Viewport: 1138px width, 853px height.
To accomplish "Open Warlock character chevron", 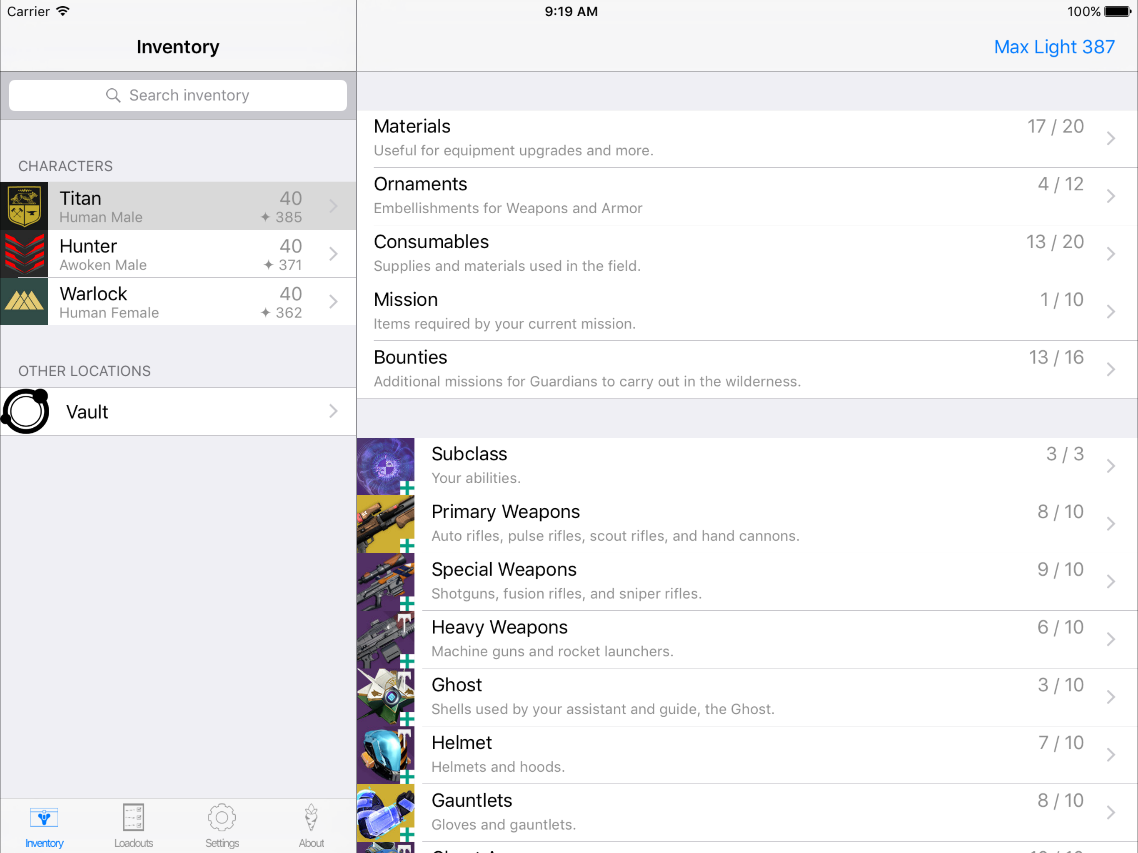I will tap(333, 302).
